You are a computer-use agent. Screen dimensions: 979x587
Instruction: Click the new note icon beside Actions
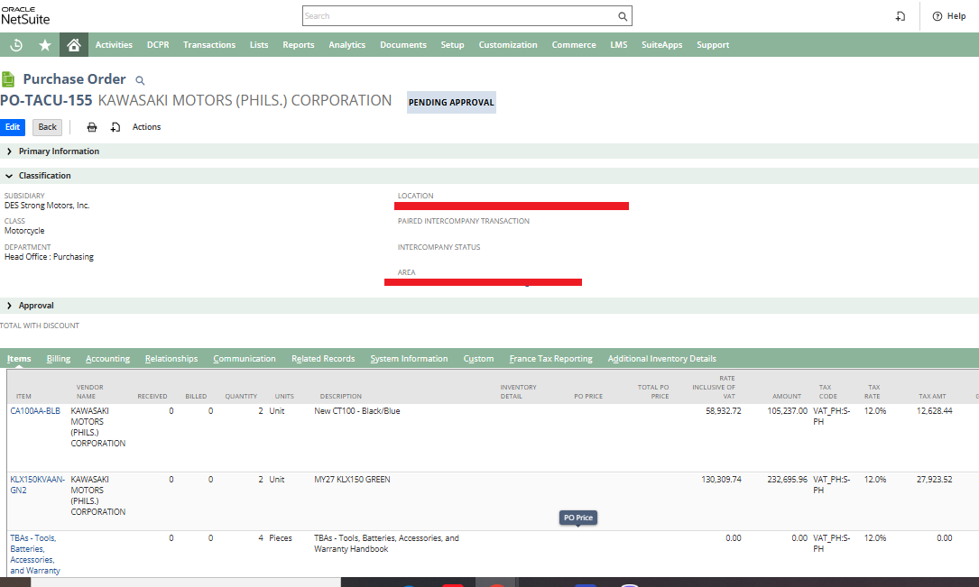pyautogui.click(x=115, y=127)
